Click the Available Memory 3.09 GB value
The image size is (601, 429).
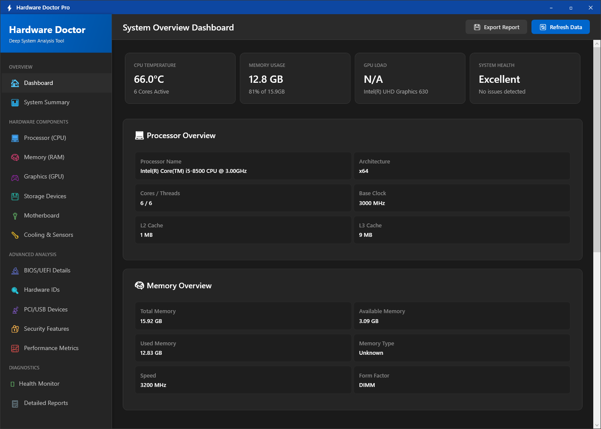click(x=369, y=321)
